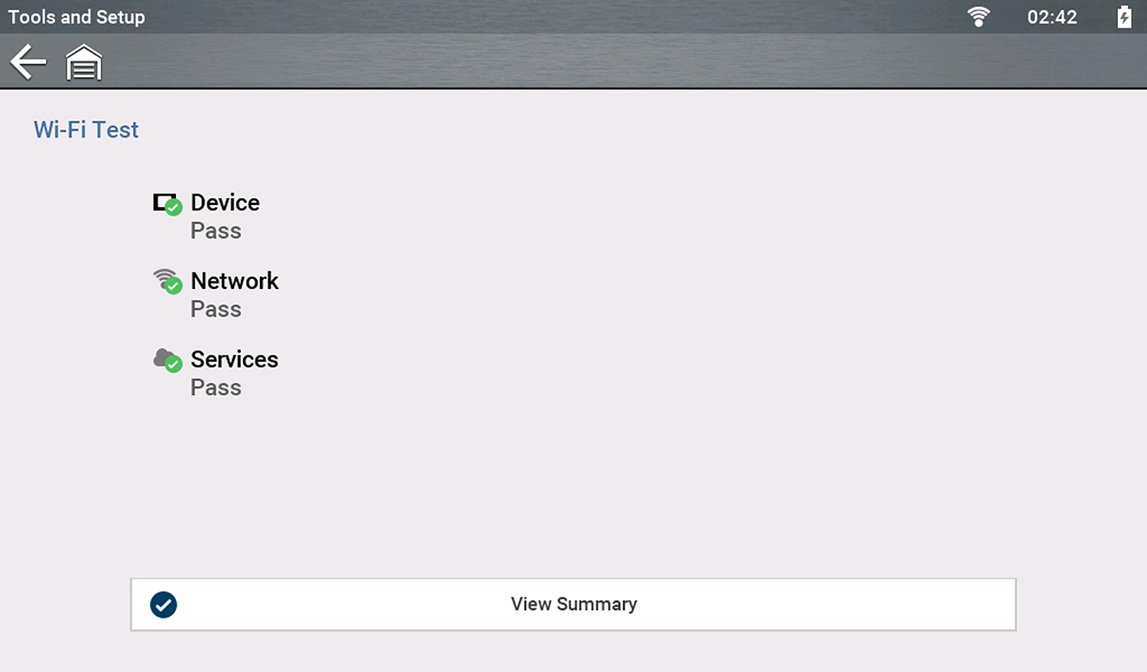Click the Tools and Setup title
Screen dimensions: 1147x672
click(x=76, y=17)
